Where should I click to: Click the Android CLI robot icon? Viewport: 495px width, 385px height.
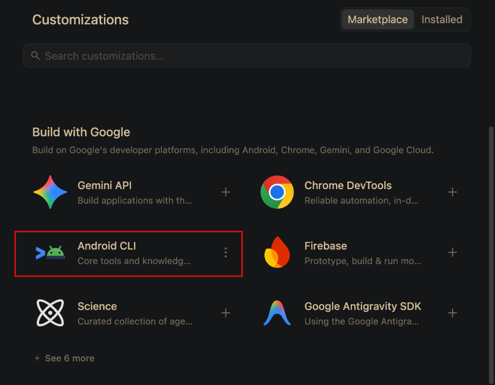[x=50, y=253]
